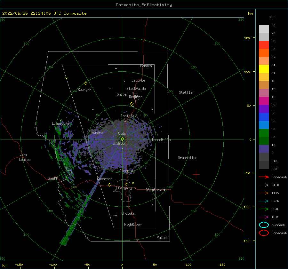The height and width of the screenshot is (269, 288).
Task: Click the Cochrane label
Action: [x=105, y=179]
